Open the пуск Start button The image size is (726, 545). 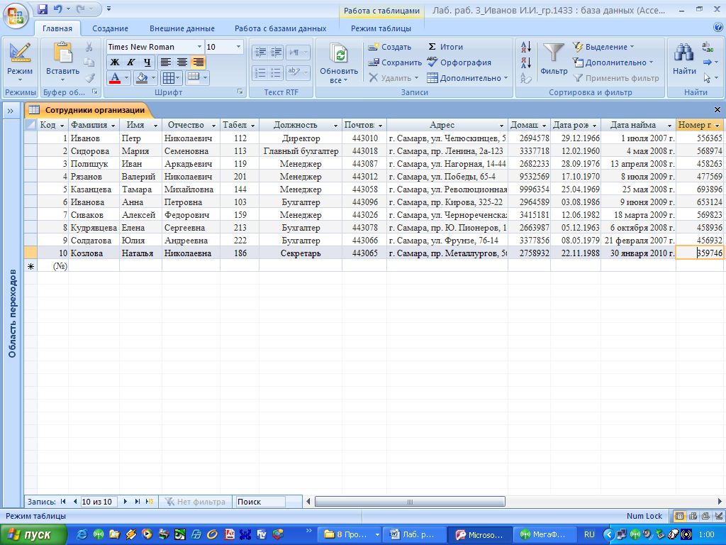33,534
